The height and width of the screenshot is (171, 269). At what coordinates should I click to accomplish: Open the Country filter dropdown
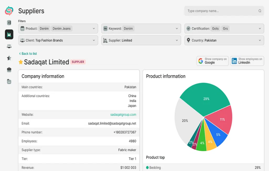pos(260,40)
